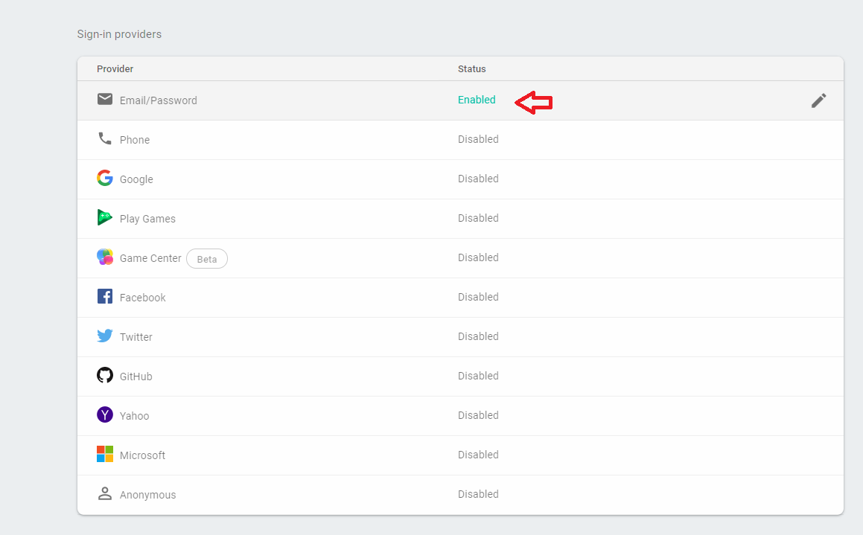Click the Provider column header
This screenshot has height=535, width=863.
tap(115, 69)
